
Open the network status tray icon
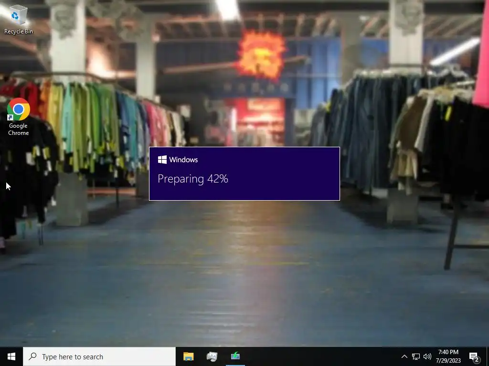(x=416, y=356)
